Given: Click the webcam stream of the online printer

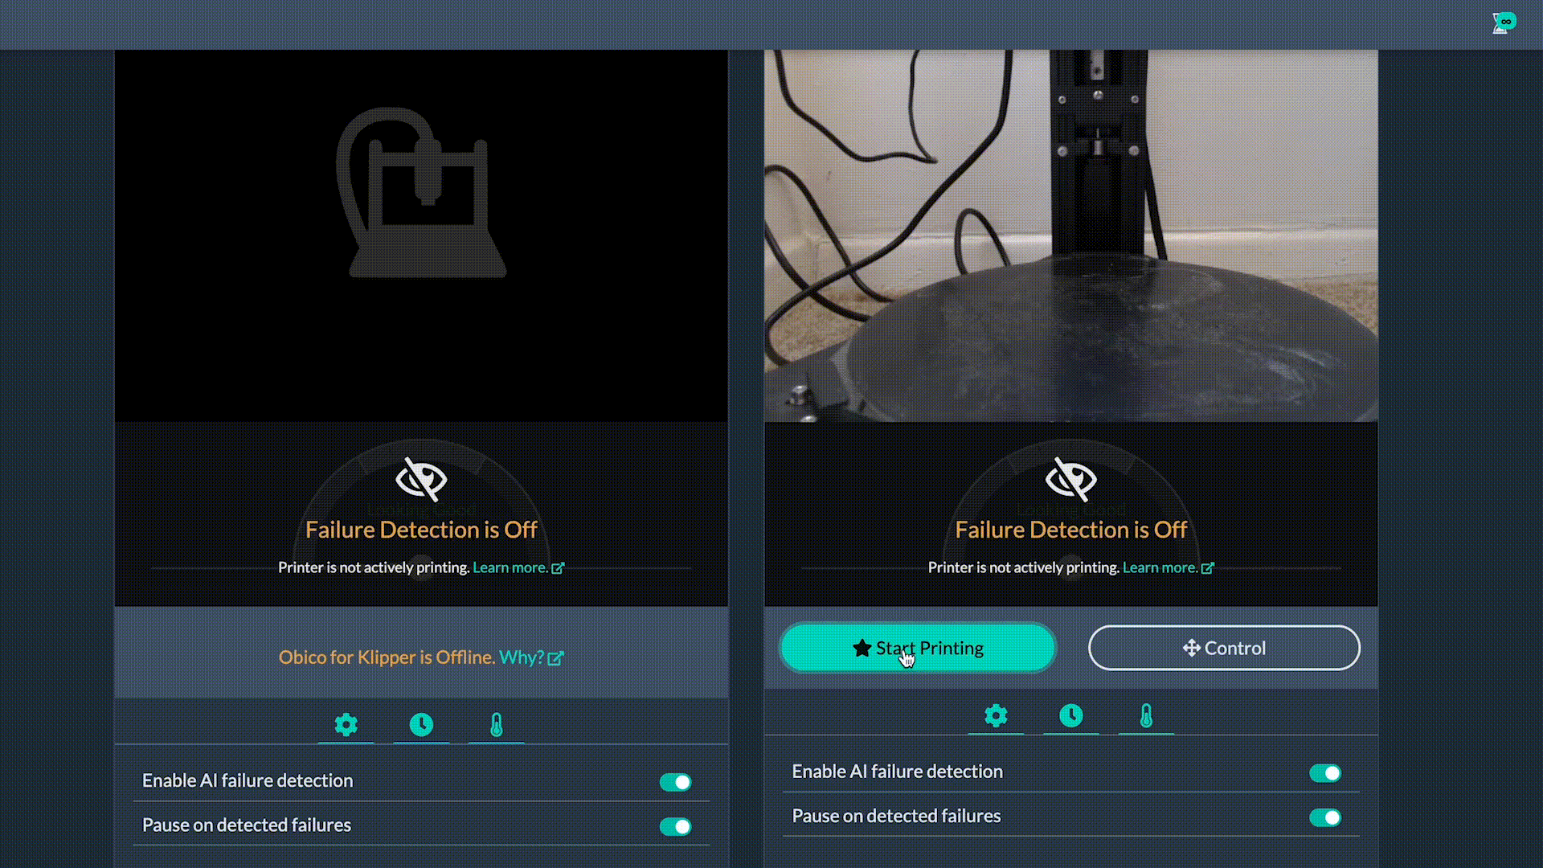Looking at the screenshot, I should click(1071, 235).
